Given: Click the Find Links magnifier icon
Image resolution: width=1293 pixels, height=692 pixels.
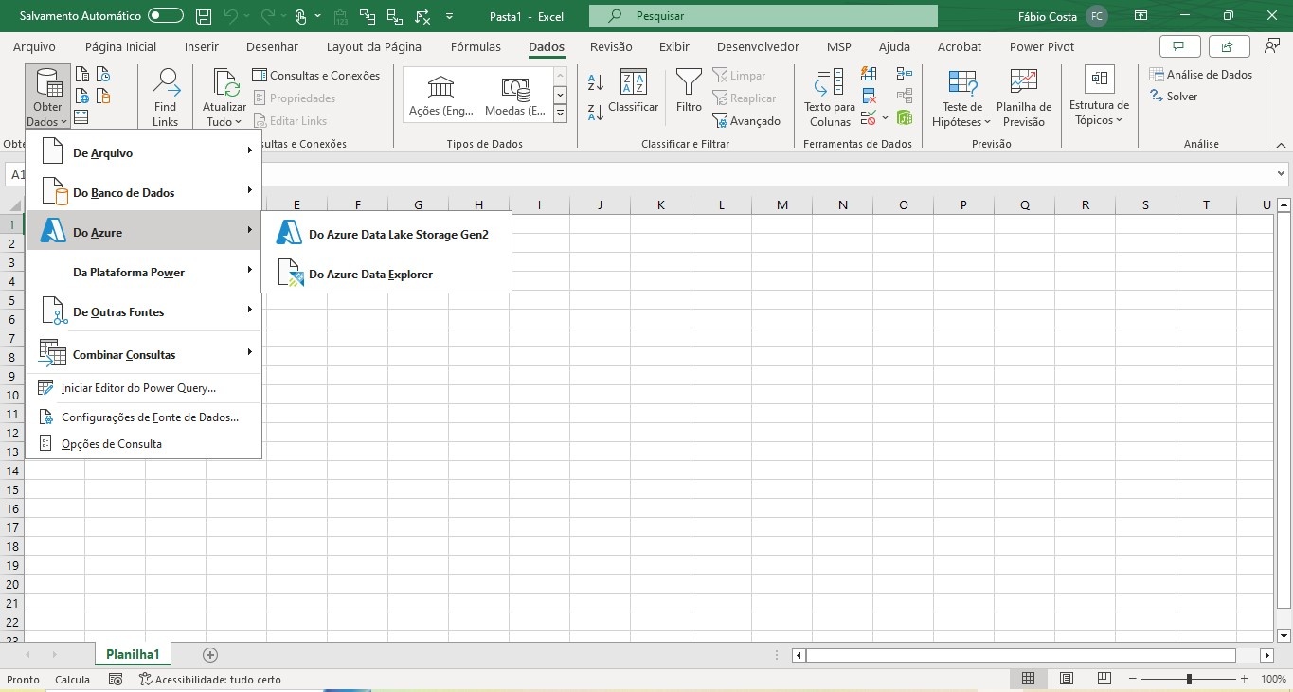Looking at the screenshot, I should coord(166,83).
